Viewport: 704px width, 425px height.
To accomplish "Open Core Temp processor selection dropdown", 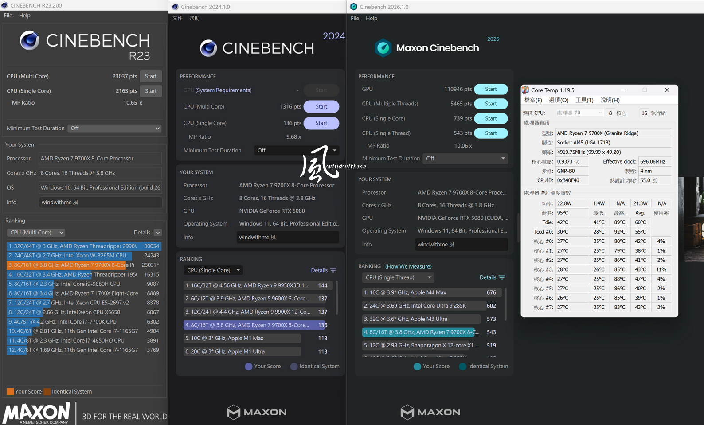I will pyautogui.click(x=579, y=113).
